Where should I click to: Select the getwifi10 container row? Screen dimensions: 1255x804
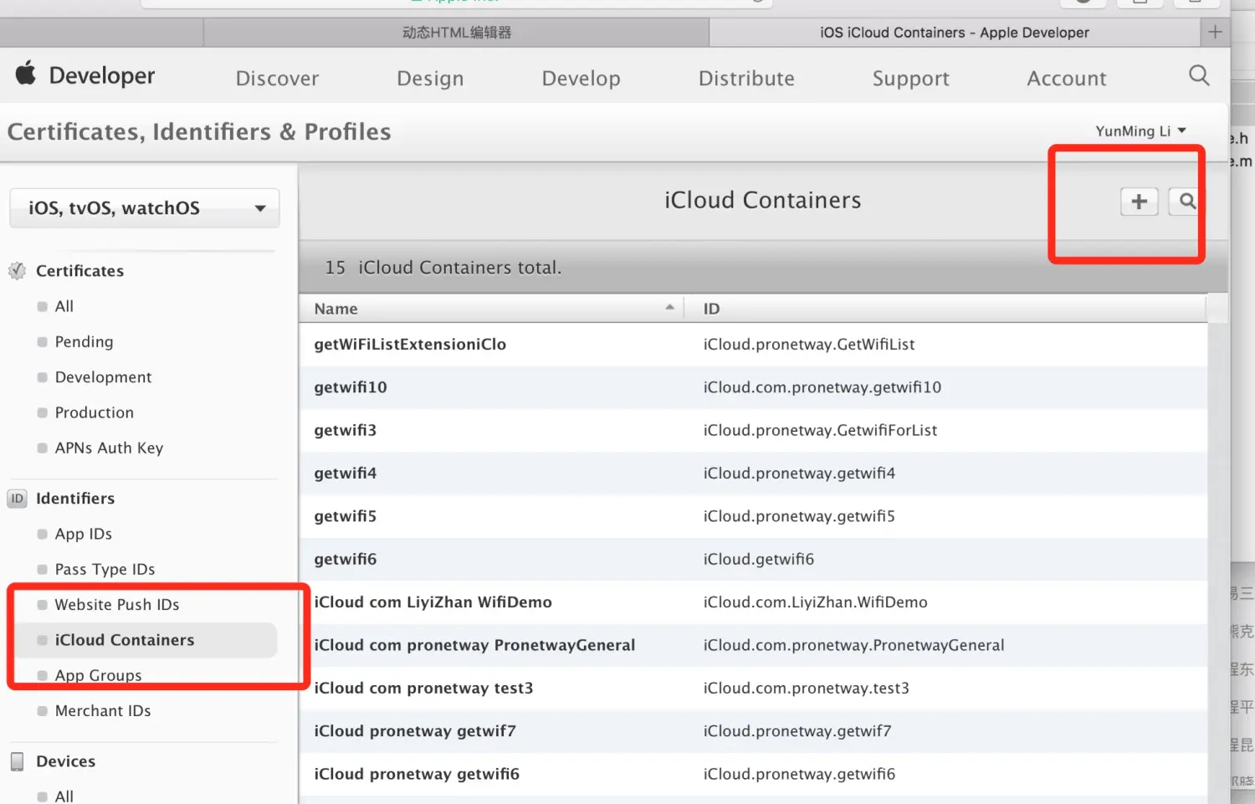coord(753,387)
